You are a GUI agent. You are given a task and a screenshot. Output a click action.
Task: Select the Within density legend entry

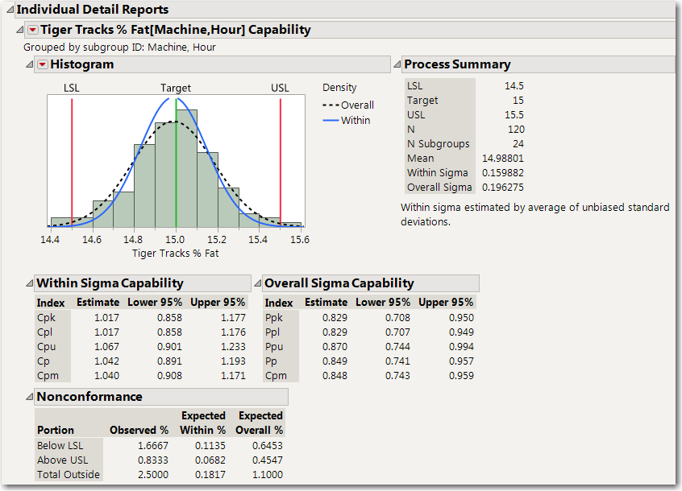(x=347, y=120)
